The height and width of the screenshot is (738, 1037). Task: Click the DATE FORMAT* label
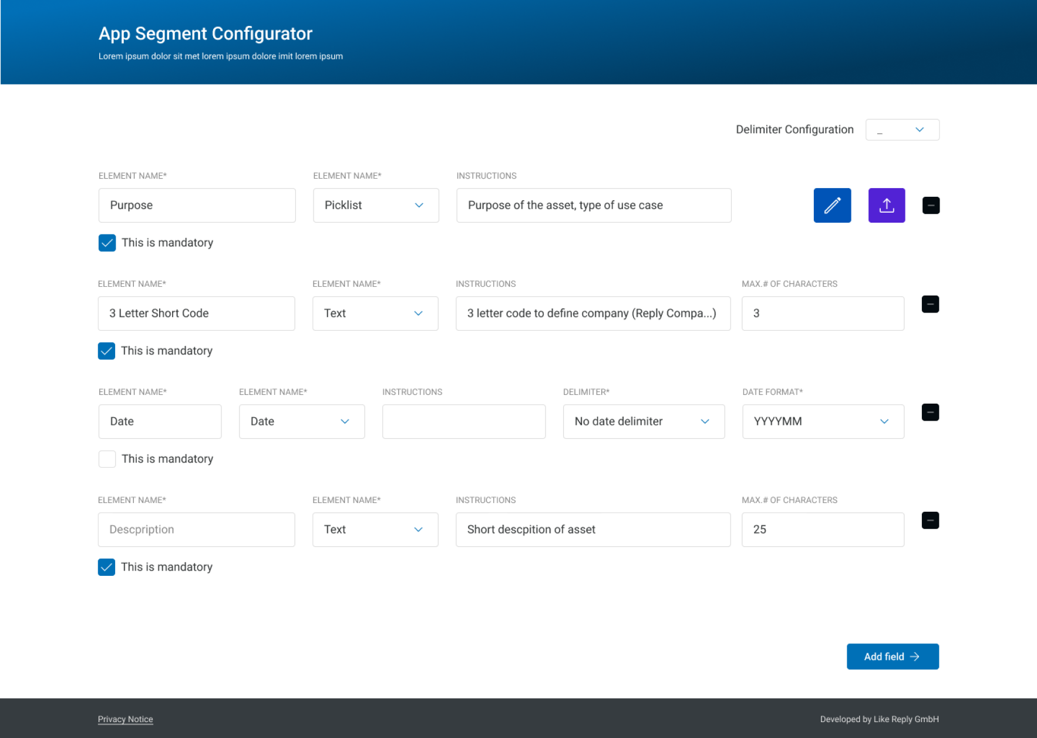[x=772, y=392]
